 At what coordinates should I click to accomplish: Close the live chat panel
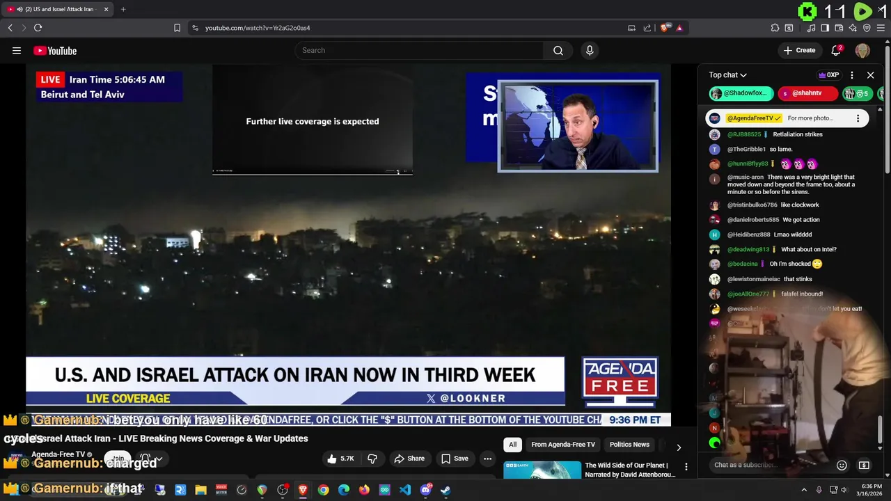tap(870, 75)
